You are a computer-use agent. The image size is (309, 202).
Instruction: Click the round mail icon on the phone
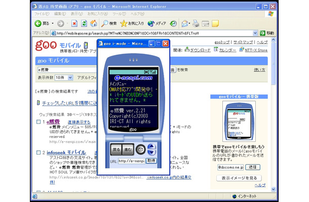pos(140,149)
